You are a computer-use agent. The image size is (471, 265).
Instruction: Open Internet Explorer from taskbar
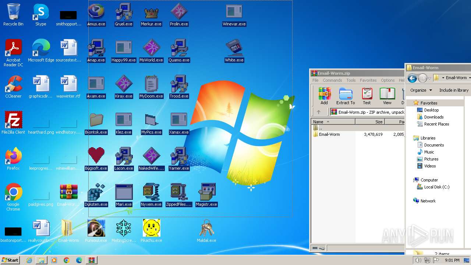pyautogui.click(x=29, y=260)
